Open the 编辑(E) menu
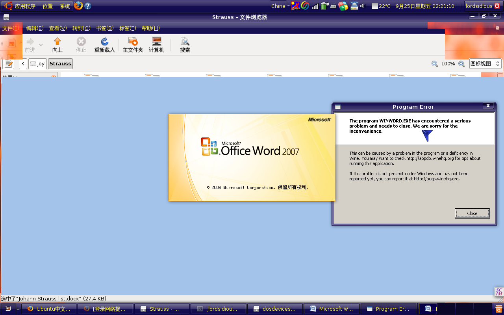Screen dimensions: 504x315 (35, 28)
